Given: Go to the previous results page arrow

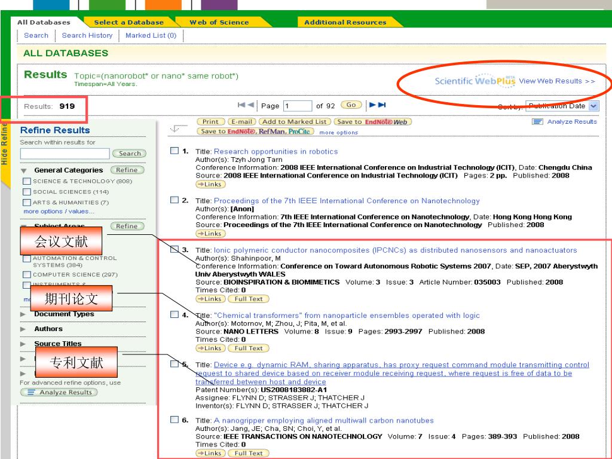Looking at the screenshot, I should tap(251, 105).
